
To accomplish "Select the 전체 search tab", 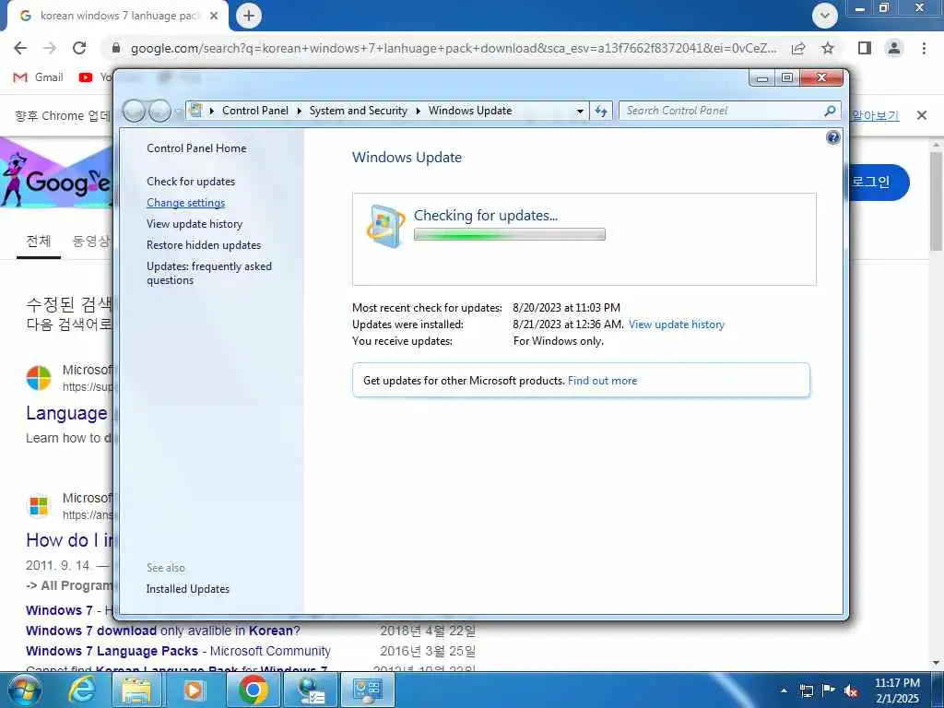I will tap(39, 242).
